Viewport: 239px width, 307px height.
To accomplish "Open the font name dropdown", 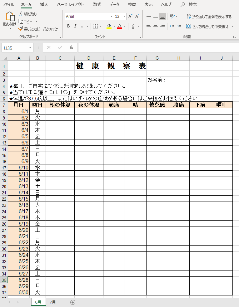I will click(112, 17).
